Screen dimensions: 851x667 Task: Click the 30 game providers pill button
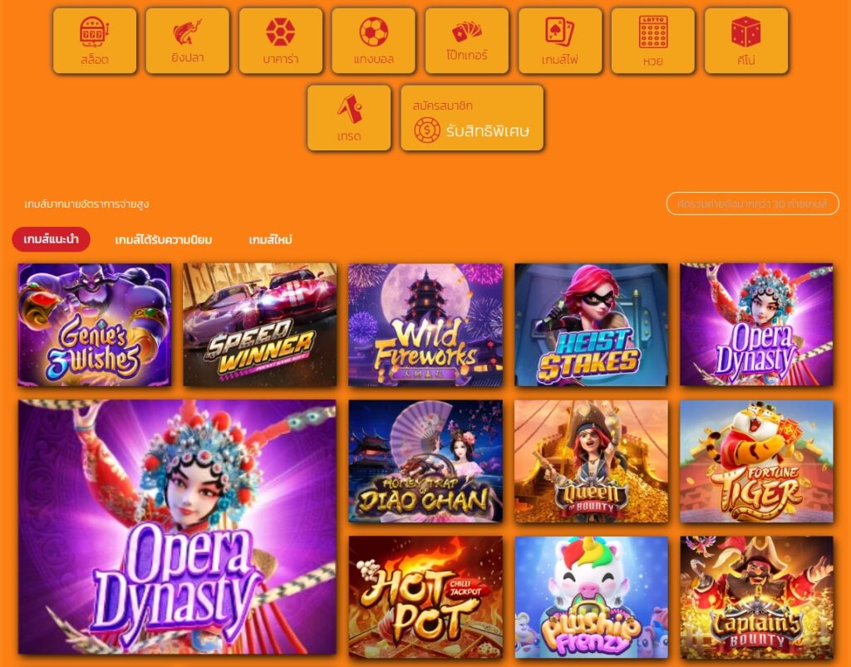[x=752, y=204]
